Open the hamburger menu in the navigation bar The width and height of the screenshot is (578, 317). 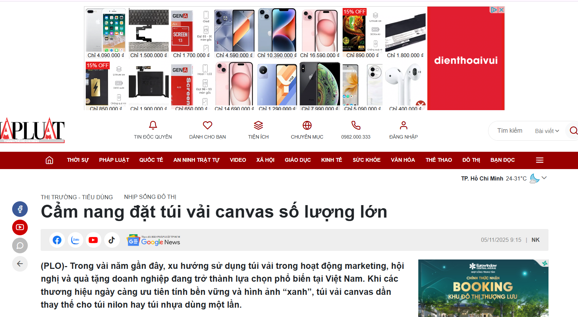(539, 160)
